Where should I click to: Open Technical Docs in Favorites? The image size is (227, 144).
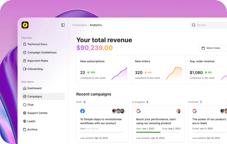pyautogui.click(x=37, y=44)
